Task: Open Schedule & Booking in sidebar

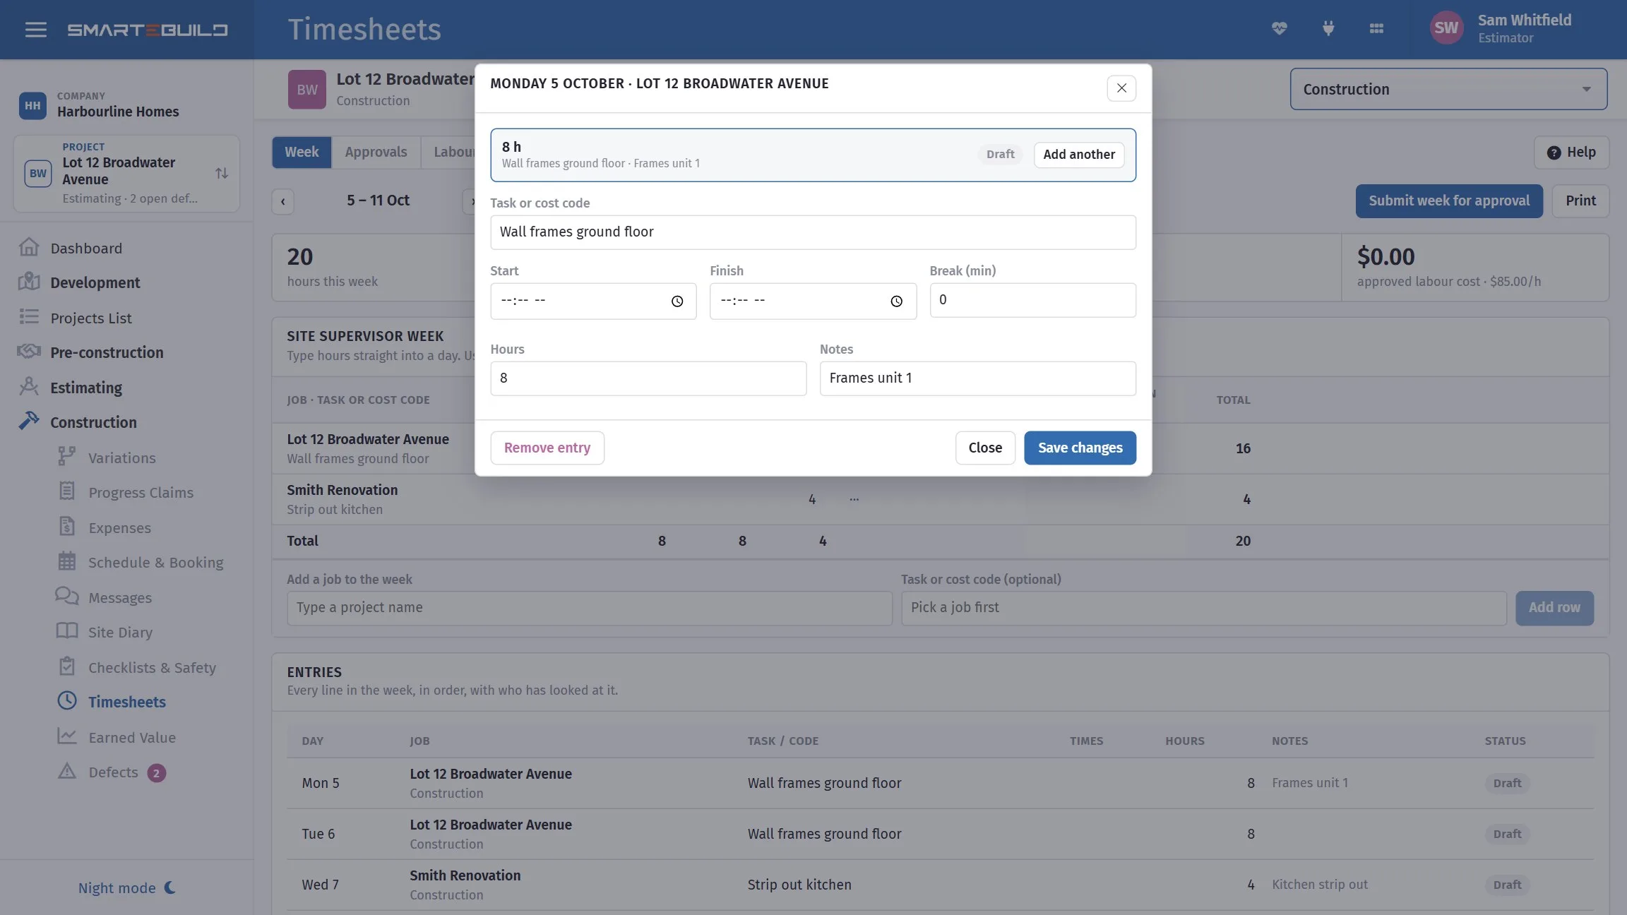Action: point(155,563)
